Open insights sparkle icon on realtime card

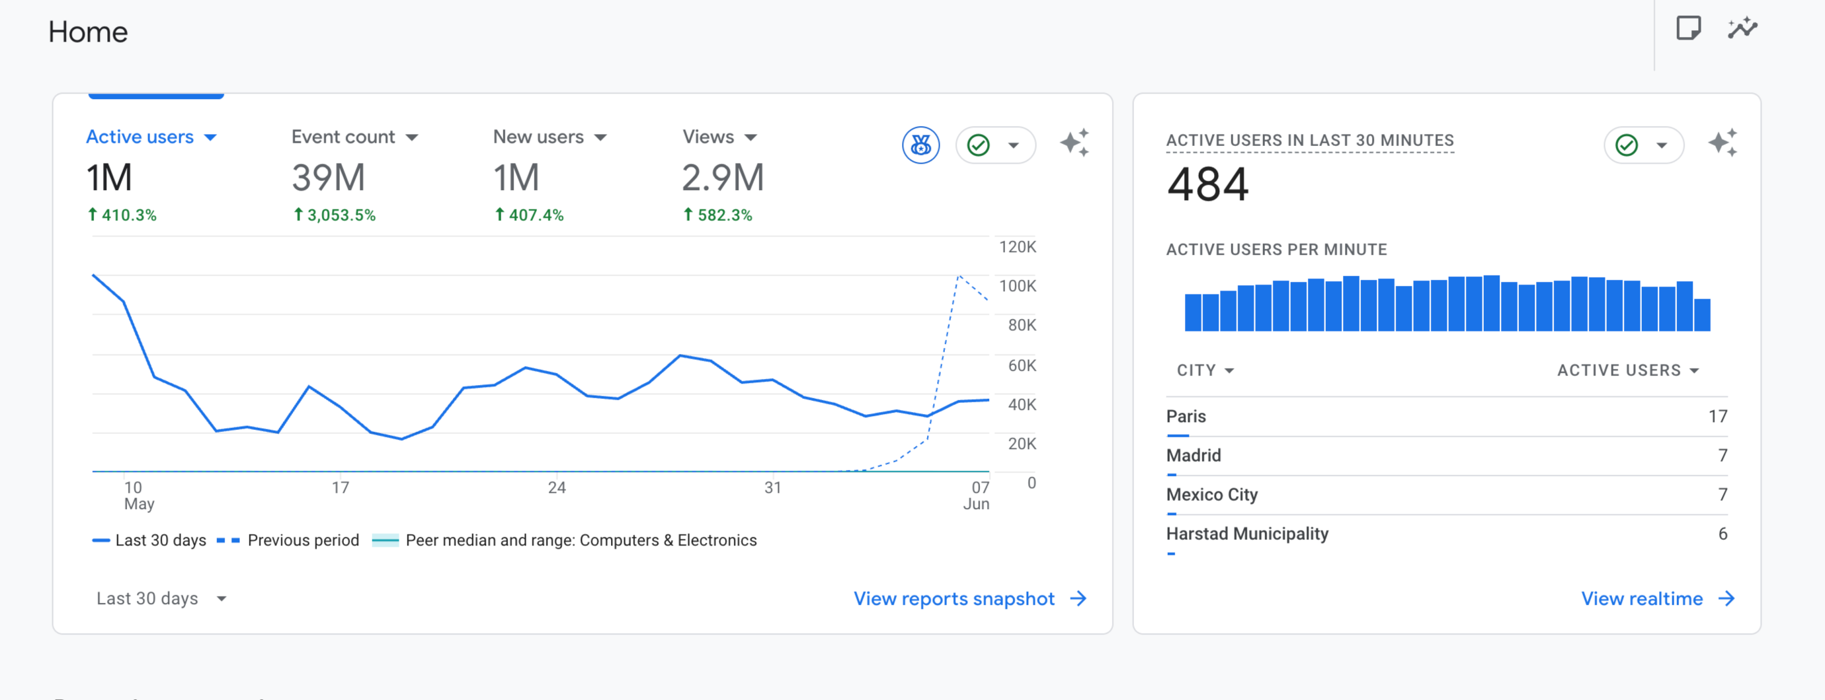coord(1723,144)
